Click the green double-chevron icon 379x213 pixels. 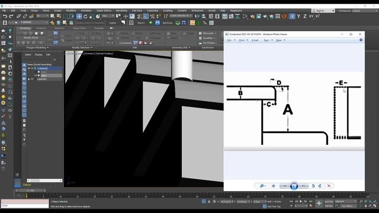(x=178, y=22)
